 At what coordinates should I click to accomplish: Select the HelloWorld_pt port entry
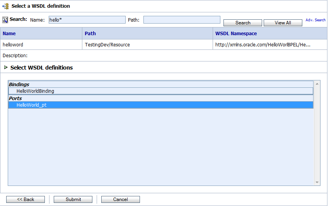point(161,105)
